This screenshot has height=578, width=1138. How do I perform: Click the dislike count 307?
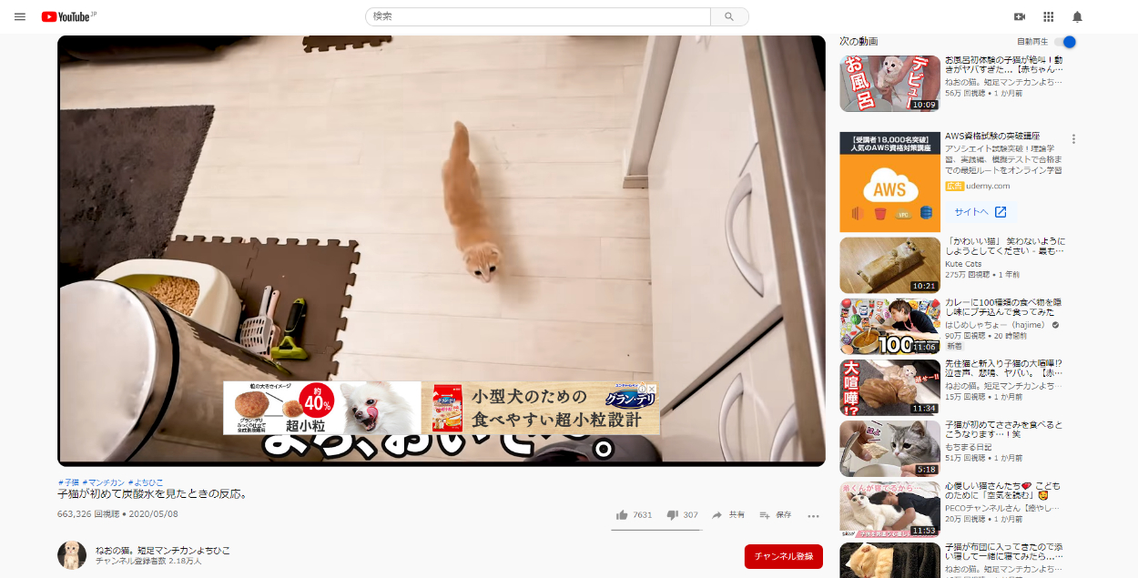click(x=691, y=515)
